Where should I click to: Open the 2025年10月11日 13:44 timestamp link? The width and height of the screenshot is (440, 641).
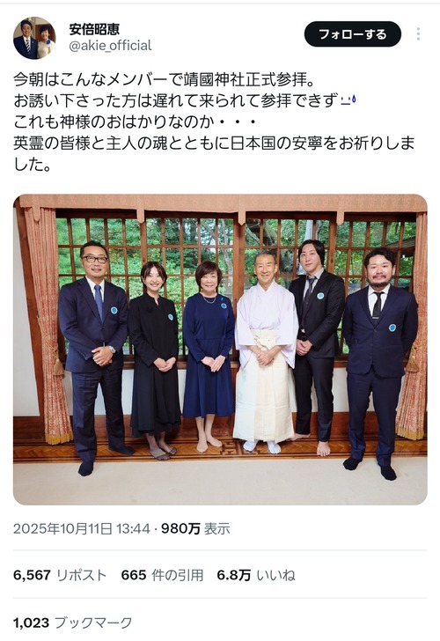pos(82,528)
